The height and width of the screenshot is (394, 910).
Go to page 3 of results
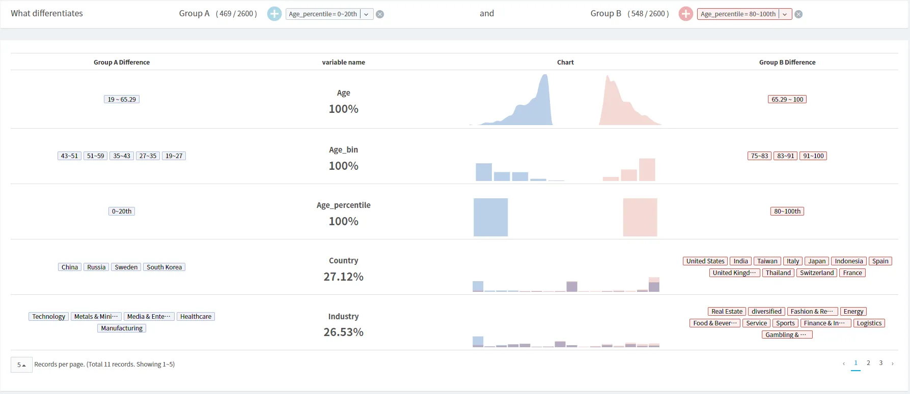(x=881, y=363)
